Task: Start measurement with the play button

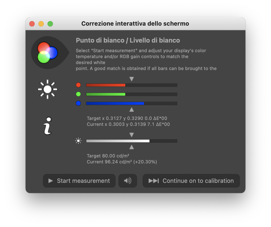Action: 79,181
